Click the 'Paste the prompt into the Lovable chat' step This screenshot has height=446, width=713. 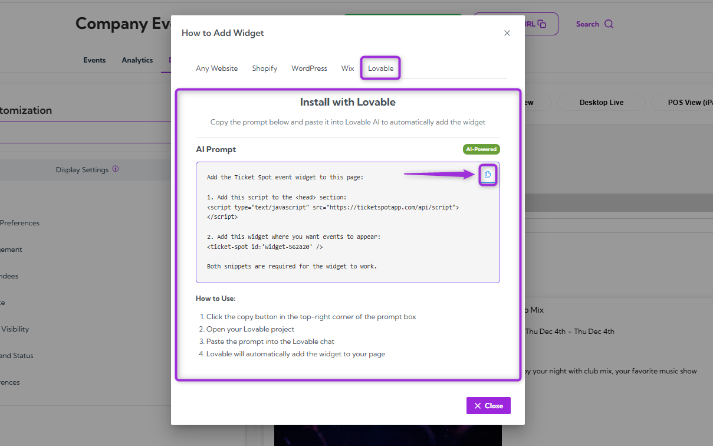tap(270, 342)
